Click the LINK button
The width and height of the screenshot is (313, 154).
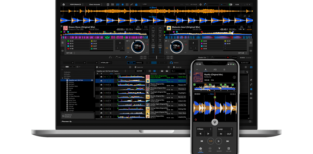point(145,4)
